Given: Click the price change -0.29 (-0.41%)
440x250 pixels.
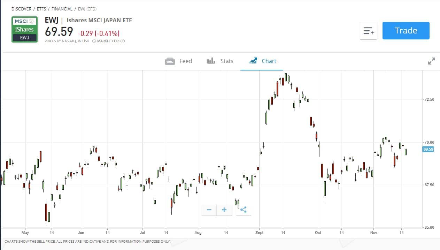Looking at the screenshot, I should coord(99,33).
